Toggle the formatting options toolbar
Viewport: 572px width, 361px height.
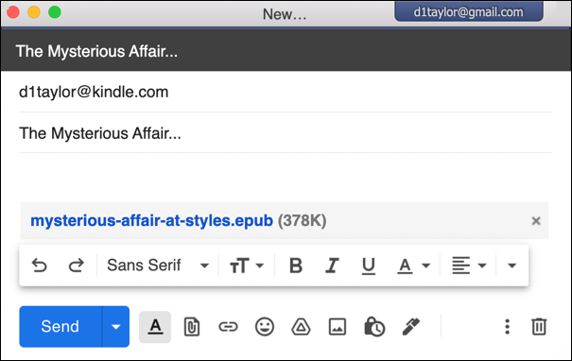pos(155,327)
